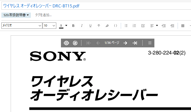Click the オーディオレシーバー heading text
This screenshot has width=191, height=112.
[94, 95]
